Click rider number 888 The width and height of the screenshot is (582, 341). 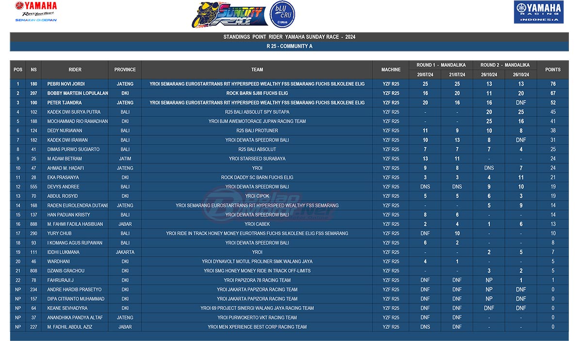pyautogui.click(x=33, y=224)
